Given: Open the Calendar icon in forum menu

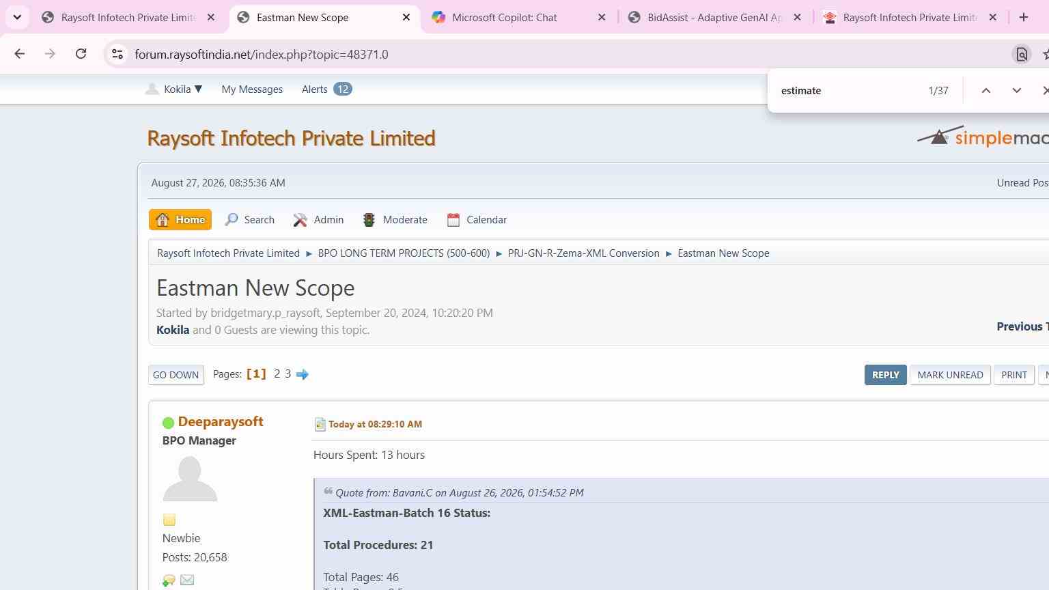Looking at the screenshot, I should [453, 220].
